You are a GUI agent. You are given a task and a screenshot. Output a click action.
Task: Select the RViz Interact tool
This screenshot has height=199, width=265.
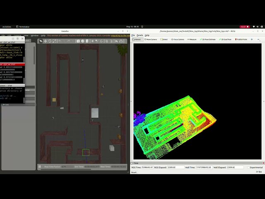point(137,39)
